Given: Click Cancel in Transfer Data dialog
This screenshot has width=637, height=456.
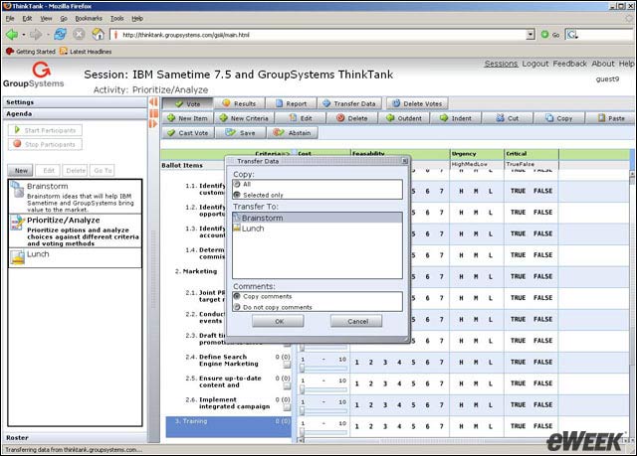Looking at the screenshot, I should (356, 321).
